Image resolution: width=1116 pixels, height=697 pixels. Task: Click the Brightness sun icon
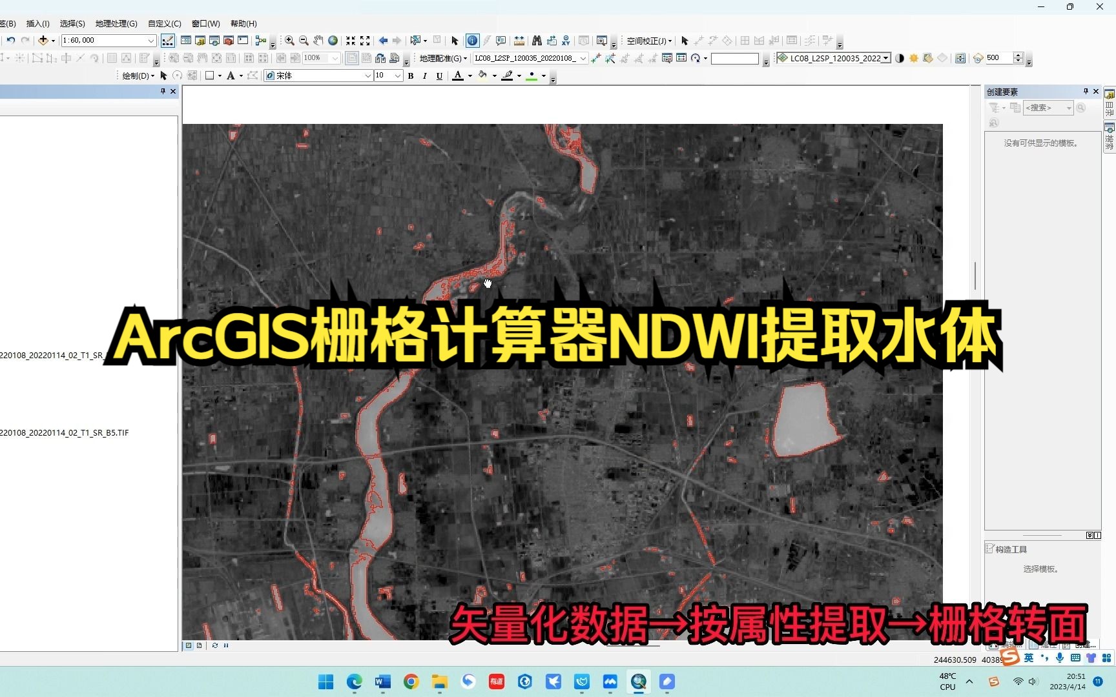[x=914, y=58]
